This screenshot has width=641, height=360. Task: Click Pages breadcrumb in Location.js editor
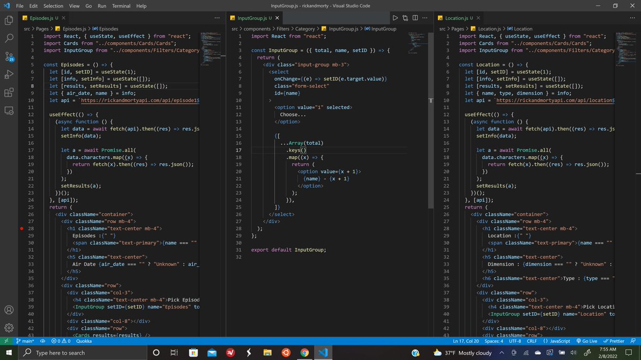point(458,29)
